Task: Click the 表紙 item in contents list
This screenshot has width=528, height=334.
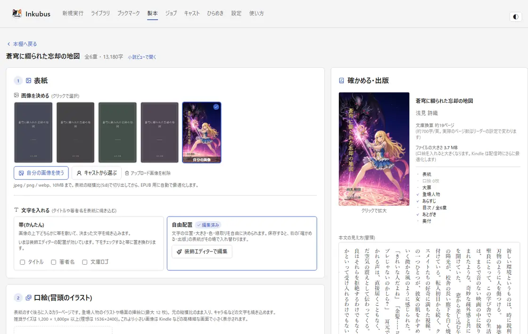Action: coord(427,174)
